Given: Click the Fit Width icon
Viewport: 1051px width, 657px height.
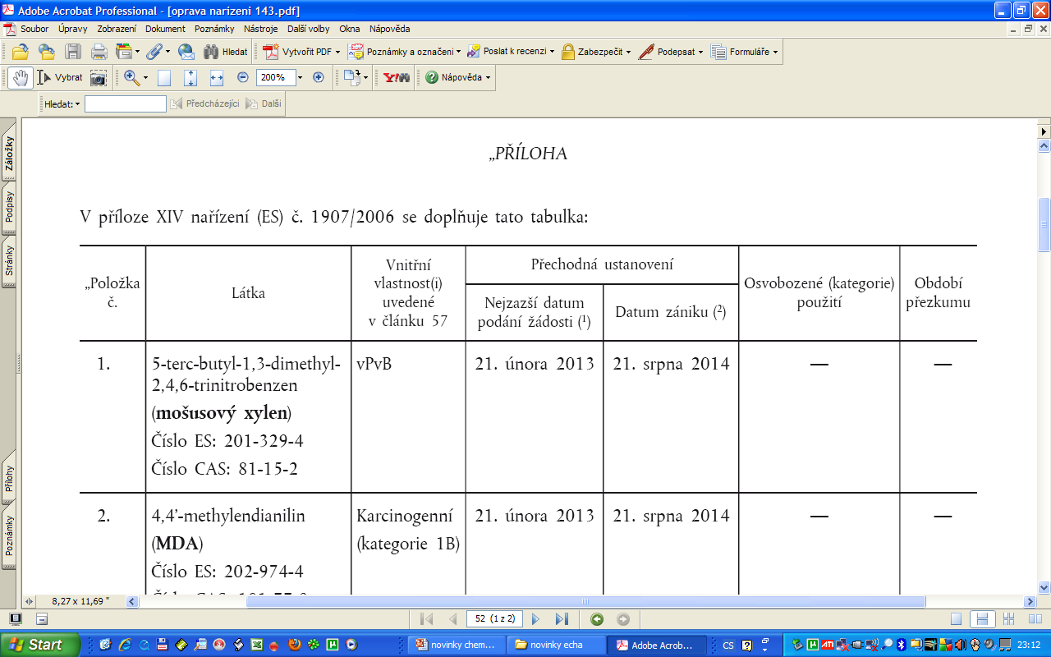Looking at the screenshot, I should click(x=217, y=77).
